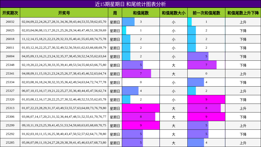The width and height of the screenshot is (261, 147).
Task: Click 大 in row 25348
Action: [x=174, y=65]
